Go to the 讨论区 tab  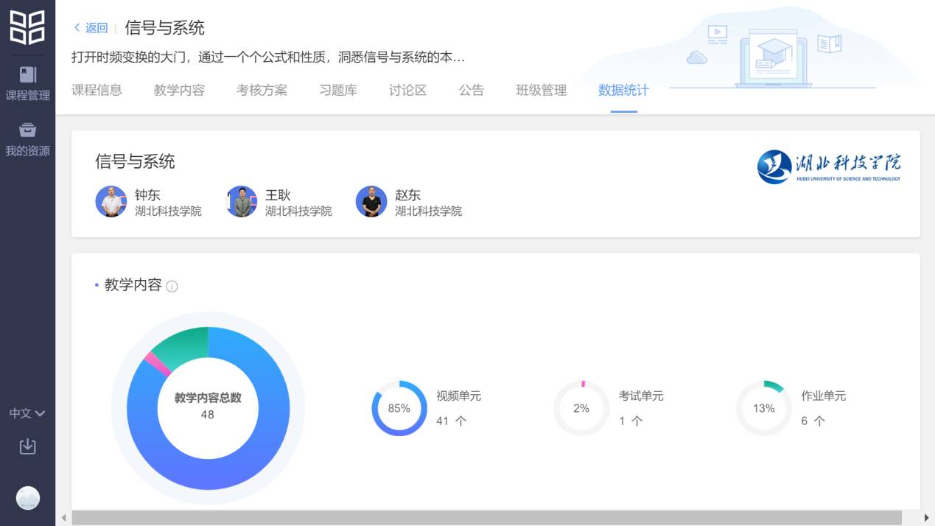(407, 91)
